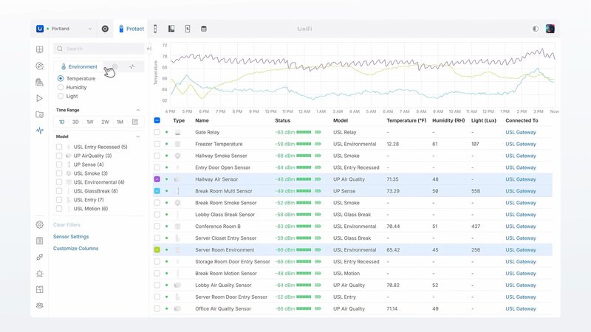This screenshot has height=332, width=591.
Task: Choose the 2W time range
Action: pos(105,122)
